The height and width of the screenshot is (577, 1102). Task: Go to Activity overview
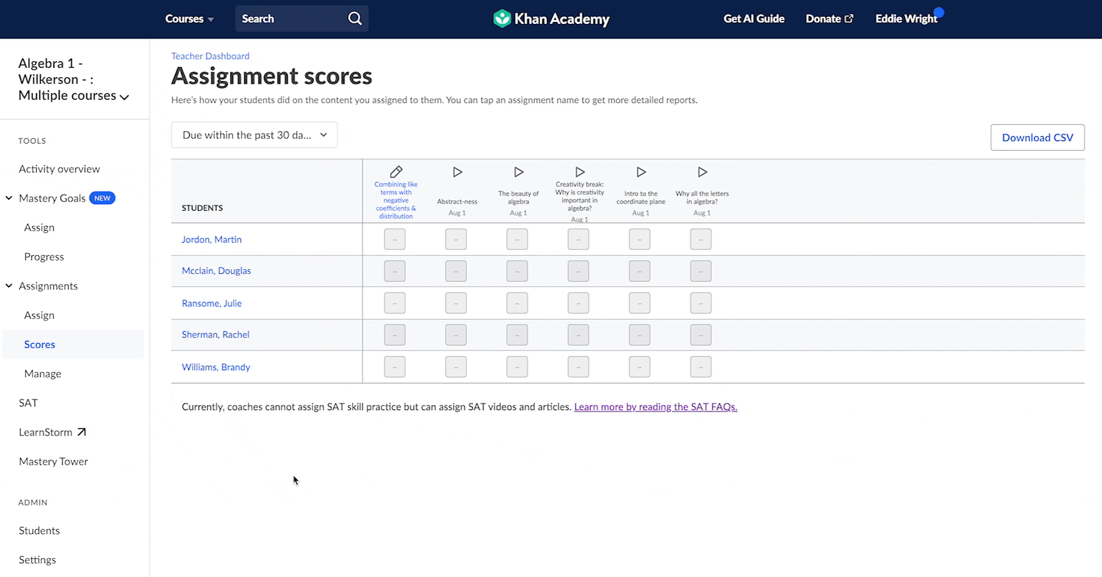click(59, 169)
